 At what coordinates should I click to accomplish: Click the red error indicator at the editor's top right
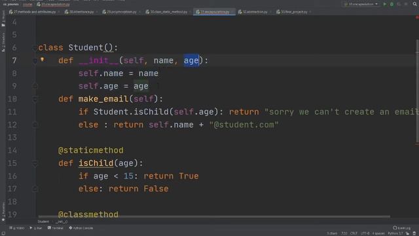pyautogui.click(x=417, y=17)
